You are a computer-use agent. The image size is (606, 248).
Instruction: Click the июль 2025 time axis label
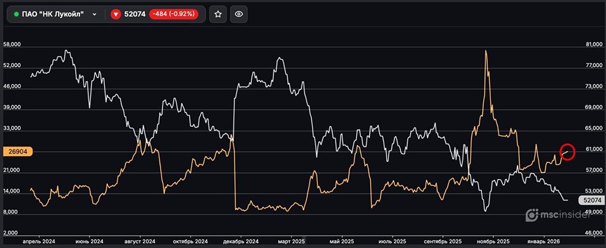(x=392, y=241)
